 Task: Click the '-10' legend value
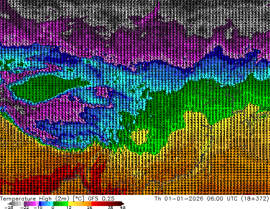pyautogui.click(x=38, y=207)
